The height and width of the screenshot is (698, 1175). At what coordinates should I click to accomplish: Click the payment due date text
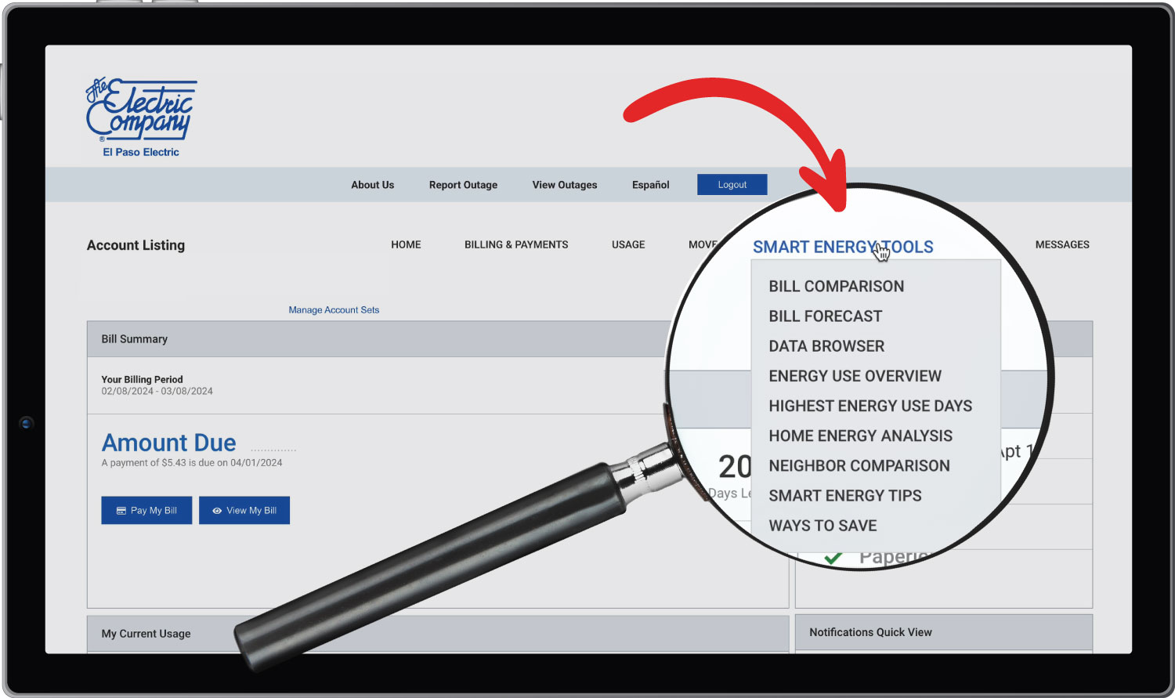[192, 462]
